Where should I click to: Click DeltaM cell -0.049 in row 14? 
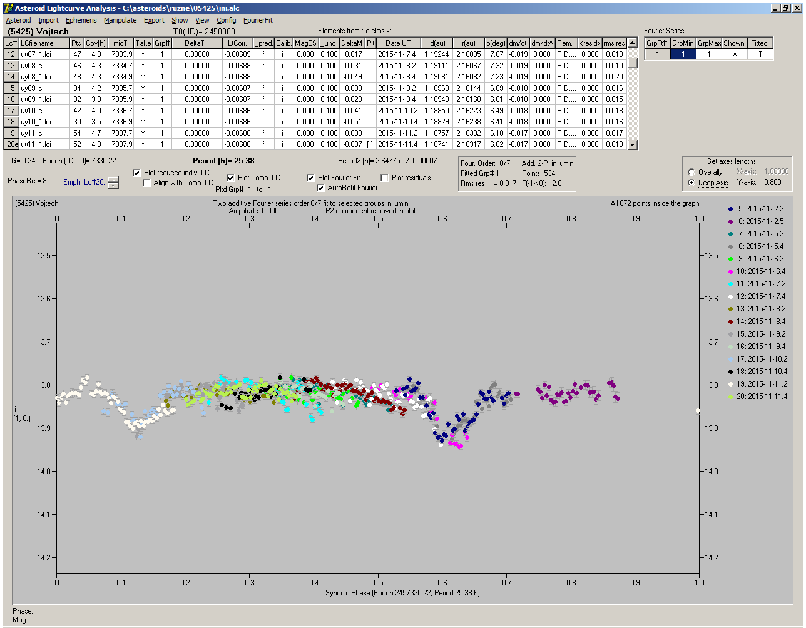[353, 77]
